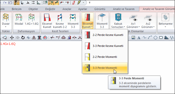
Task: Expand the Kabuk Sonuçları dropdown
Action: 118,21
